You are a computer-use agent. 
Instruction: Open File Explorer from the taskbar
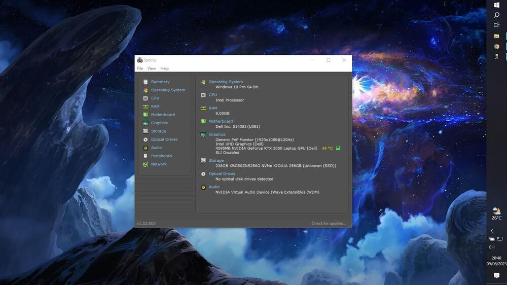click(x=497, y=36)
